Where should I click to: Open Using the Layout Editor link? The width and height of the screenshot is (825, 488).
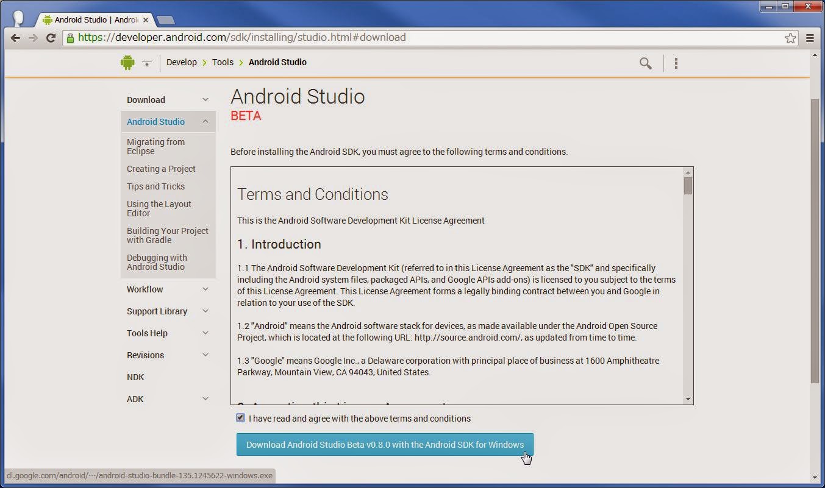pyautogui.click(x=159, y=208)
